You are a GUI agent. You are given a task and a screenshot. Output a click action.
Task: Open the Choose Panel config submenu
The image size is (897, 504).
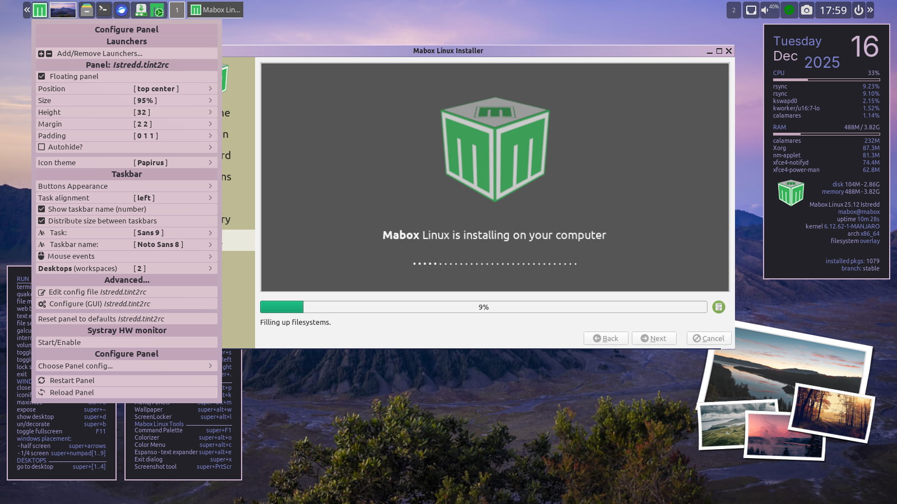click(x=126, y=366)
